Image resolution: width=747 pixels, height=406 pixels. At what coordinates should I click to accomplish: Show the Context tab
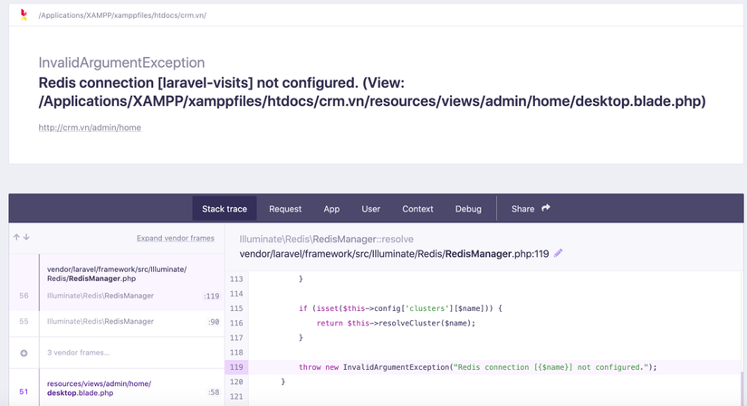coord(417,209)
